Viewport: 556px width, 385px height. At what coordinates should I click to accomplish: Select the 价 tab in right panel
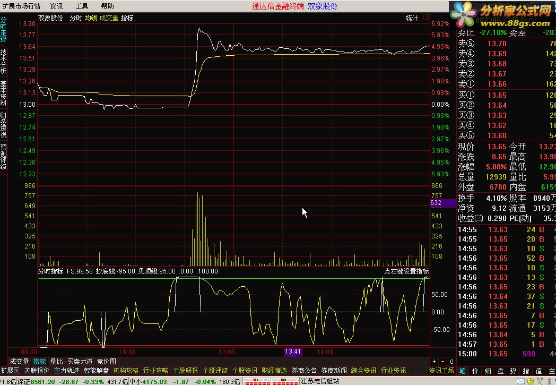(475, 371)
